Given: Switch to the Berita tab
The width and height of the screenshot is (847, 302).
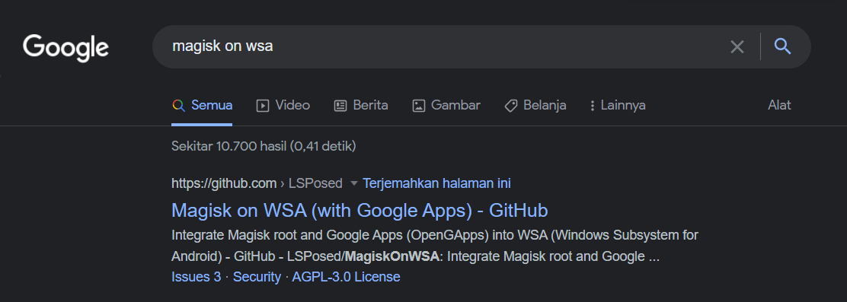Looking at the screenshot, I should pyautogui.click(x=361, y=106).
